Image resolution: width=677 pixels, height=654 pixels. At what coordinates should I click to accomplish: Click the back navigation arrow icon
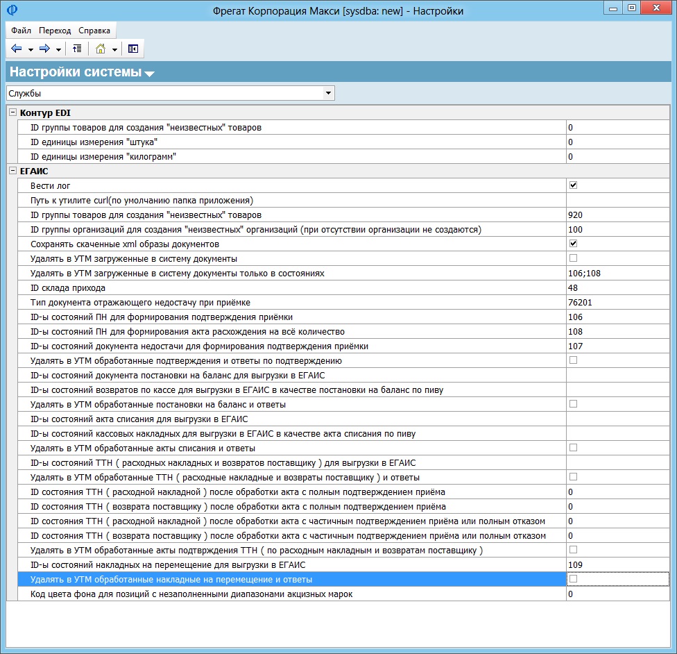[17, 49]
